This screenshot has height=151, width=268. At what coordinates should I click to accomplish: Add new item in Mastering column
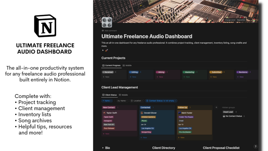pos(186,77)
